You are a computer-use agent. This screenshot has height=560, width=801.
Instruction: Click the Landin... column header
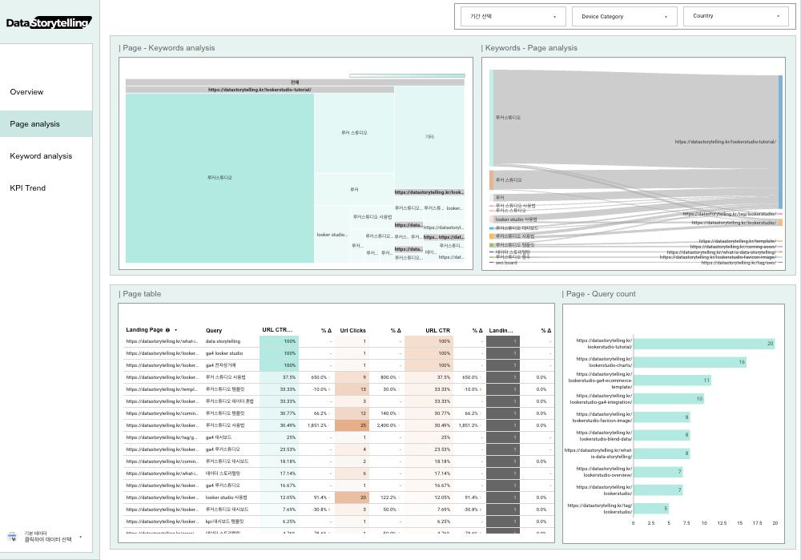pyautogui.click(x=501, y=331)
